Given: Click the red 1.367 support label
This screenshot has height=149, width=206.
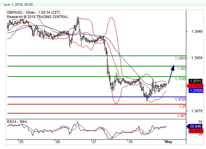Looking at the screenshot, I should point(181,116).
